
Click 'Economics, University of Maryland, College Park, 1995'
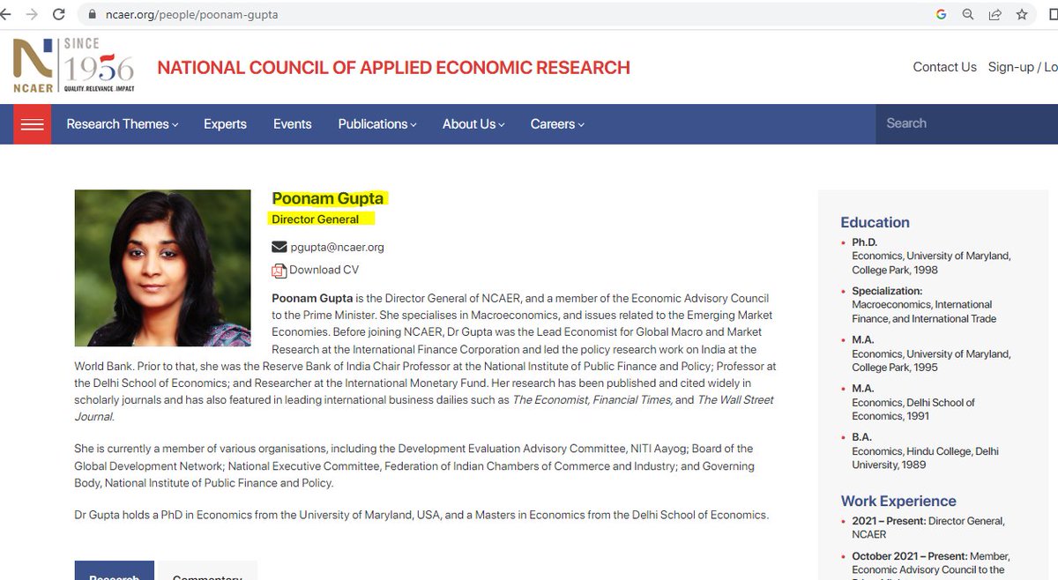[931, 361]
